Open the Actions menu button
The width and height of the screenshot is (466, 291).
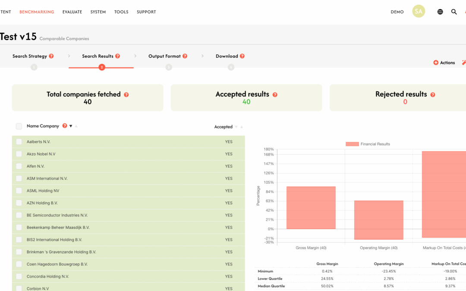447,63
